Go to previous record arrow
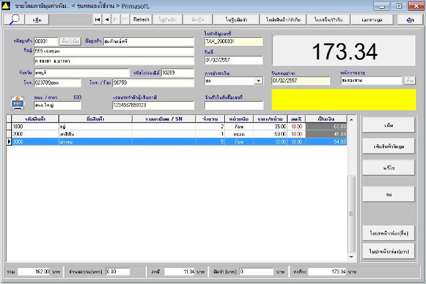 106,19
